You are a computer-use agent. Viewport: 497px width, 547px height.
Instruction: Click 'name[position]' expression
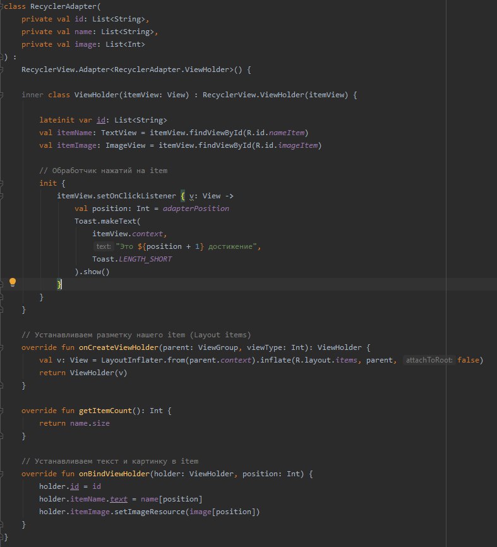pyautogui.click(x=172, y=499)
